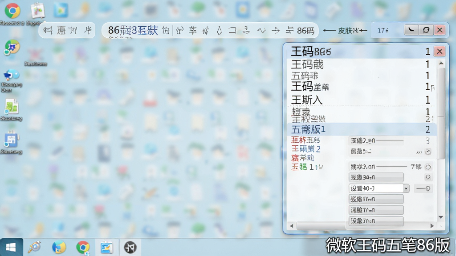Open the dark round taskbar app icon
This screenshot has width=456, height=256.
130,247
